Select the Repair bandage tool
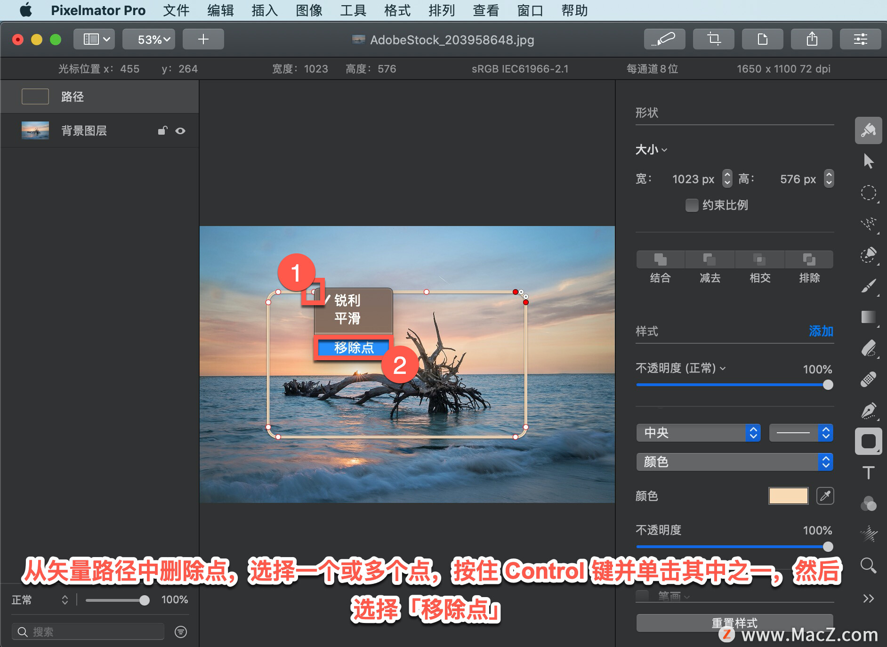887x647 pixels. pyautogui.click(x=869, y=380)
